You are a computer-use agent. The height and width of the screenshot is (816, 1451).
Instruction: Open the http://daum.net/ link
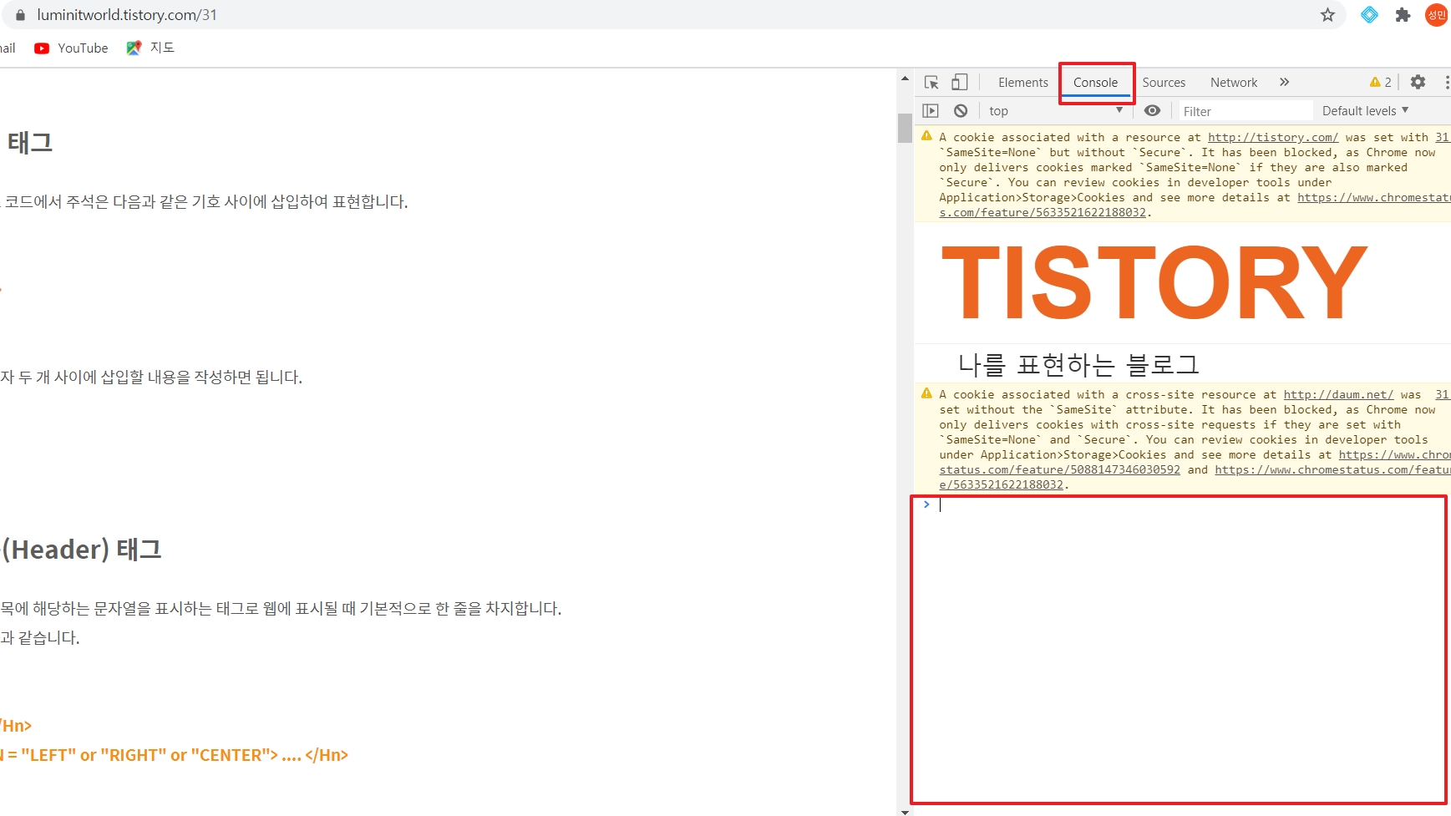tap(1338, 394)
